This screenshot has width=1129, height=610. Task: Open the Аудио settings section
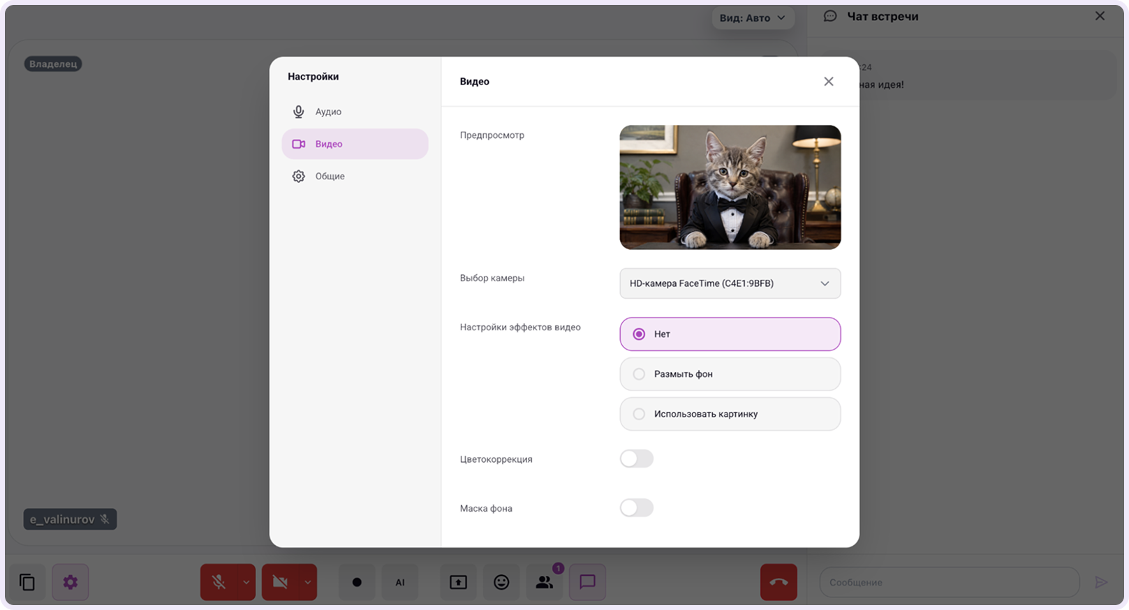click(x=355, y=112)
